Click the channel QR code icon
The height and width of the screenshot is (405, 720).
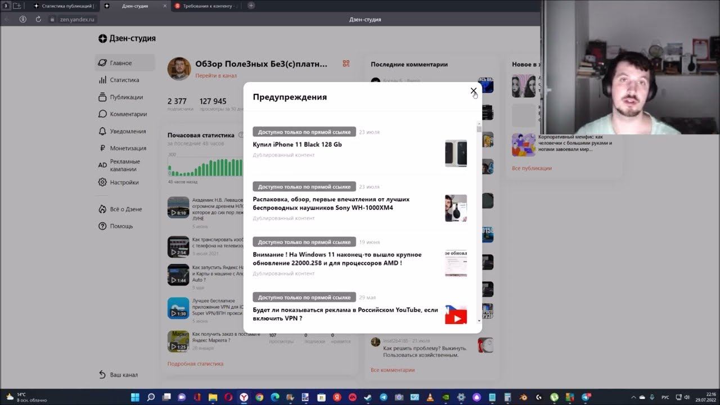click(346, 64)
